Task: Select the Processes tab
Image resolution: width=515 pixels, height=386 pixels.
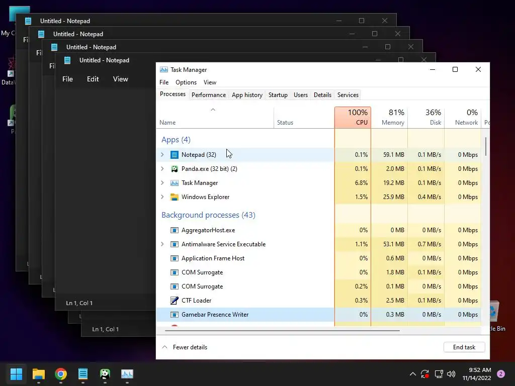Action: [173, 94]
